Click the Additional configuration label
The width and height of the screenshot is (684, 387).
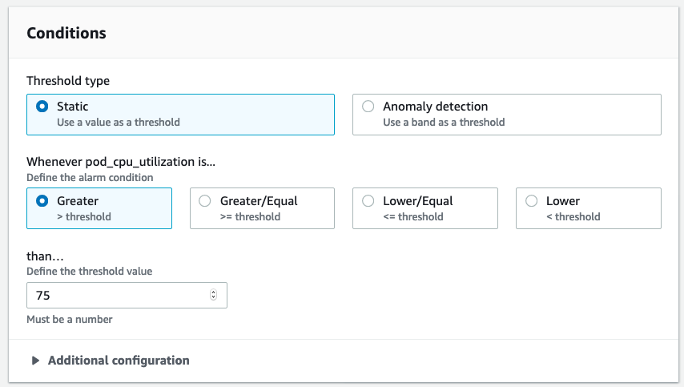[x=119, y=361]
